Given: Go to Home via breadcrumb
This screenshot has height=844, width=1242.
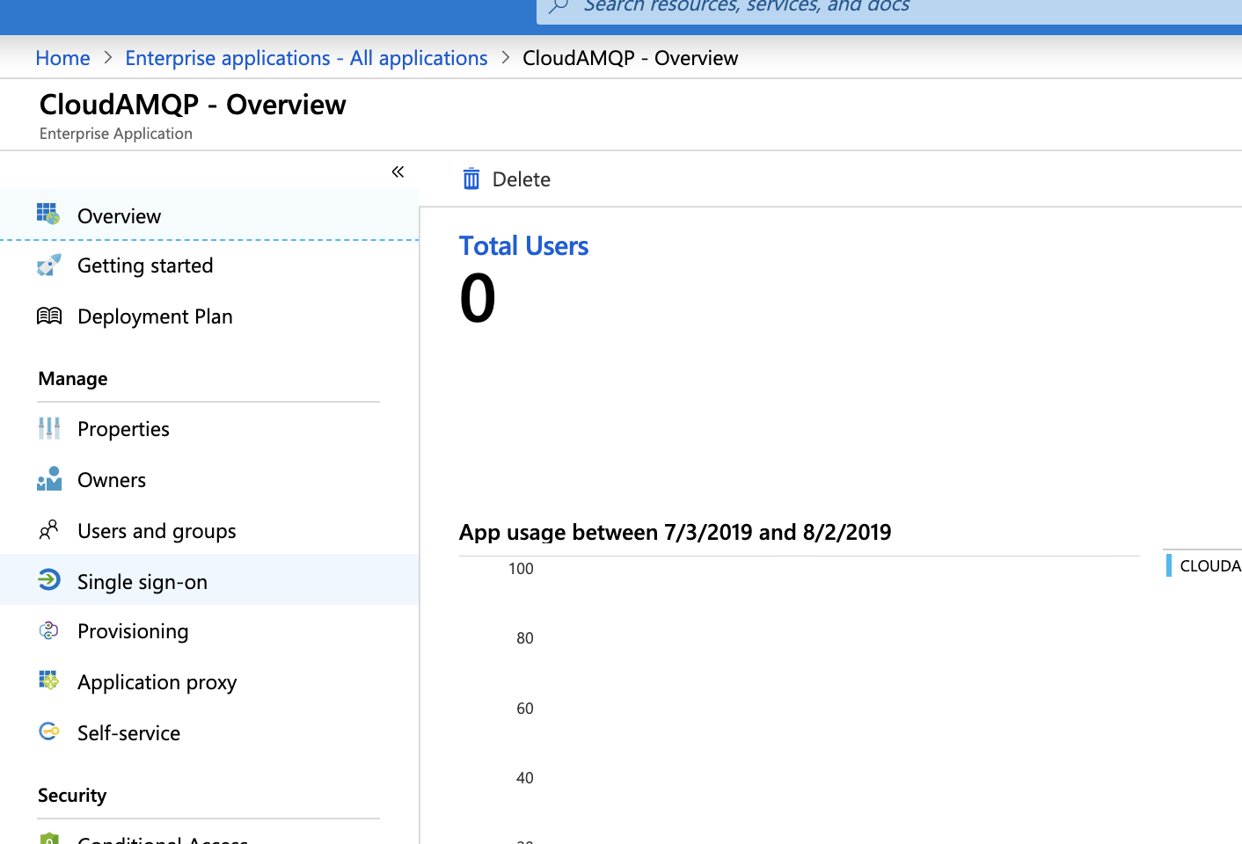Looking at the screenshot, I should pyautogui.click(x=62, y=58).
